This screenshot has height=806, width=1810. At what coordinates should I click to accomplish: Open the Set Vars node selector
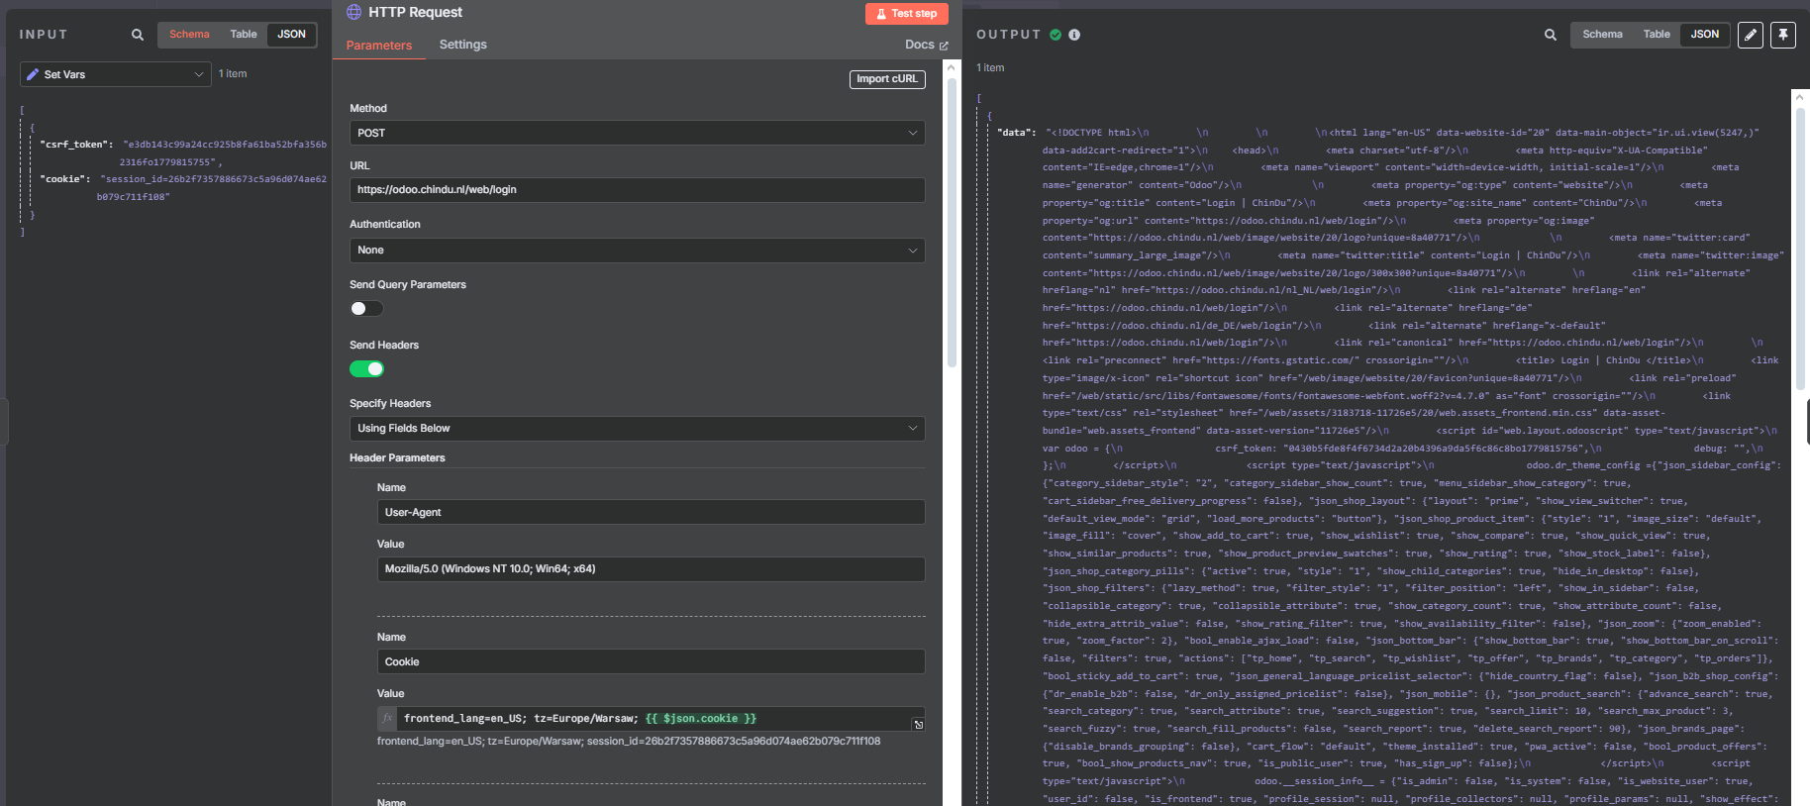[115, 74]
